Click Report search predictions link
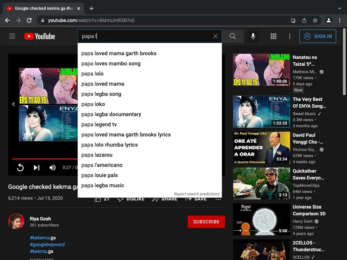Image resolution: width=347 pixels, height=260 pixels. pyautogui.click(x=197, y=194)
